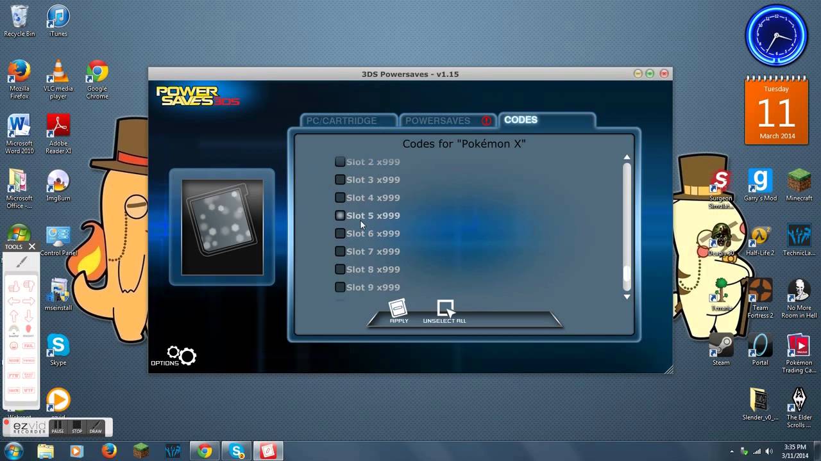821x461 pixels.
Task: Click the Power Saves 3DS logo
Action: coord(198,96)
